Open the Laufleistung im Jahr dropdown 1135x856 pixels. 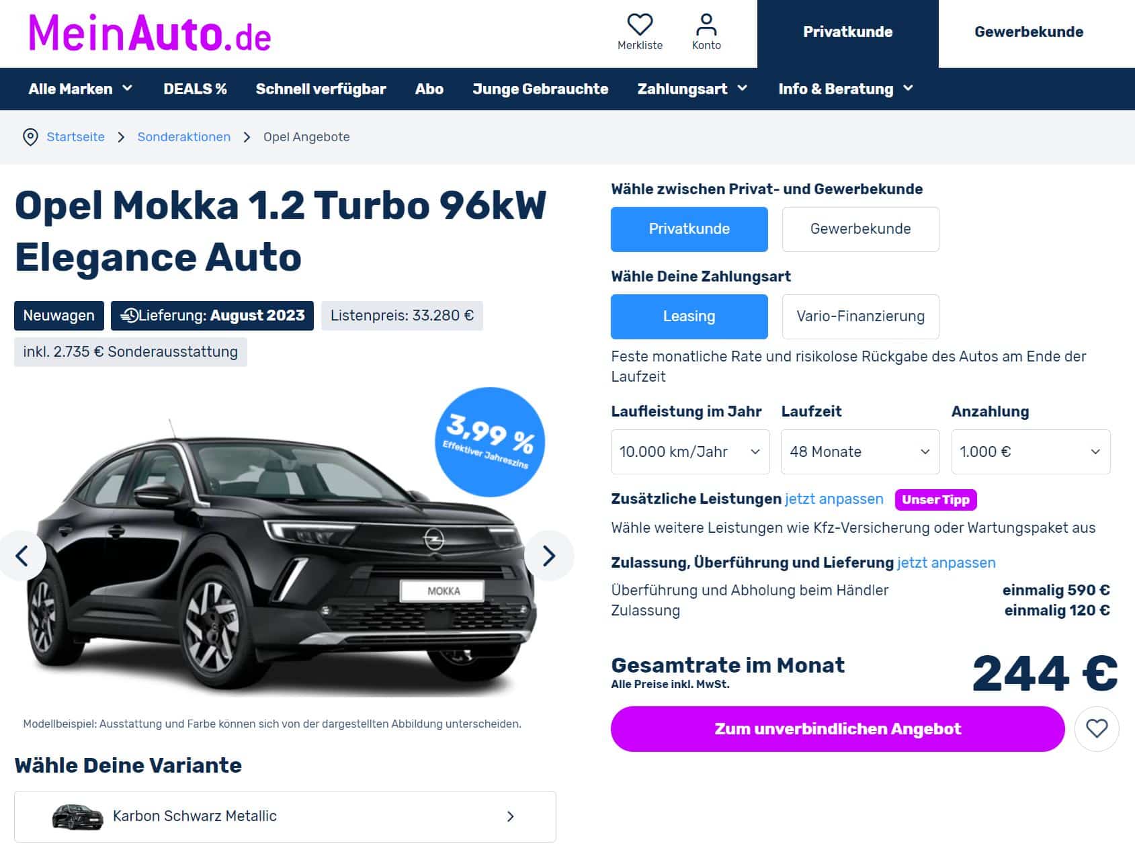click(x=690, y=452)
